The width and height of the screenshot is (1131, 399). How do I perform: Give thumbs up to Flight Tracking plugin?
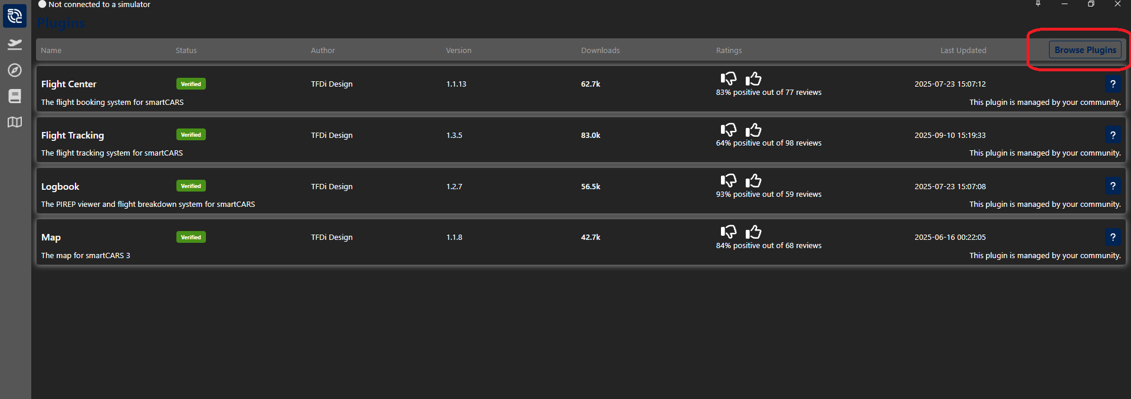pos(753,130)
